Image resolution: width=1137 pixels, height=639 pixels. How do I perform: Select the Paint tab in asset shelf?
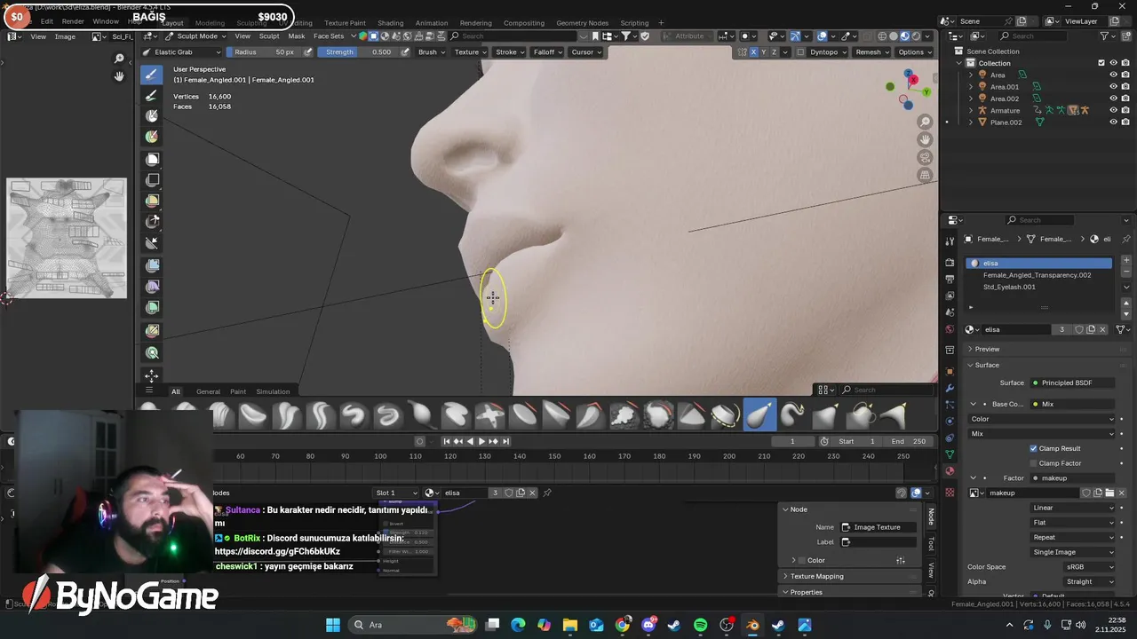pos(238,391)
